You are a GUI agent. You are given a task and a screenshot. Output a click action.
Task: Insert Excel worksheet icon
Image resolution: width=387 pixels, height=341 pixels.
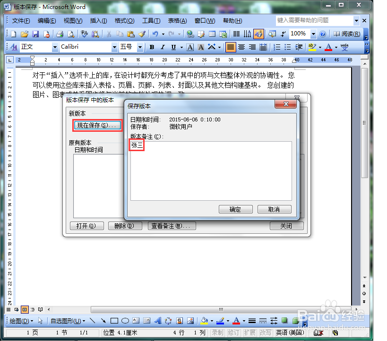[x=223, y=34]
